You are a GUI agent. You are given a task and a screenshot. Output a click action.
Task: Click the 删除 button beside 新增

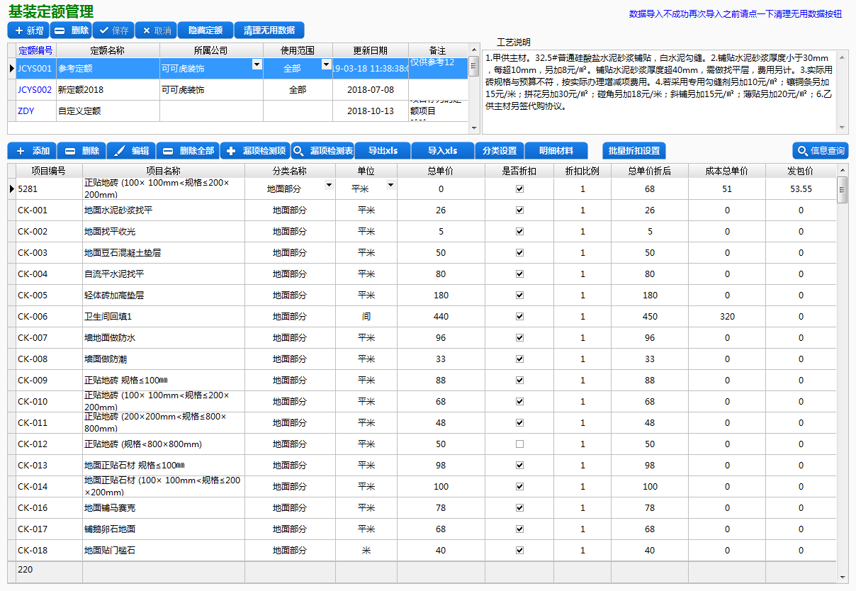tap(71, 30)
